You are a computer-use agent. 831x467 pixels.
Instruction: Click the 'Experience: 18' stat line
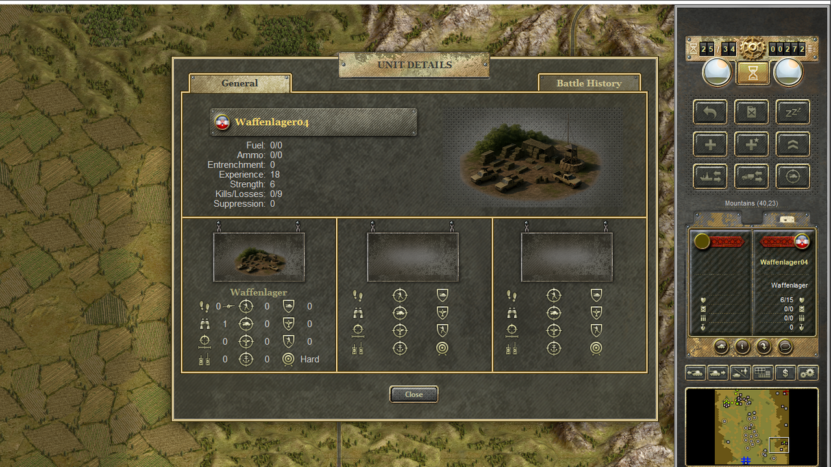249,174
